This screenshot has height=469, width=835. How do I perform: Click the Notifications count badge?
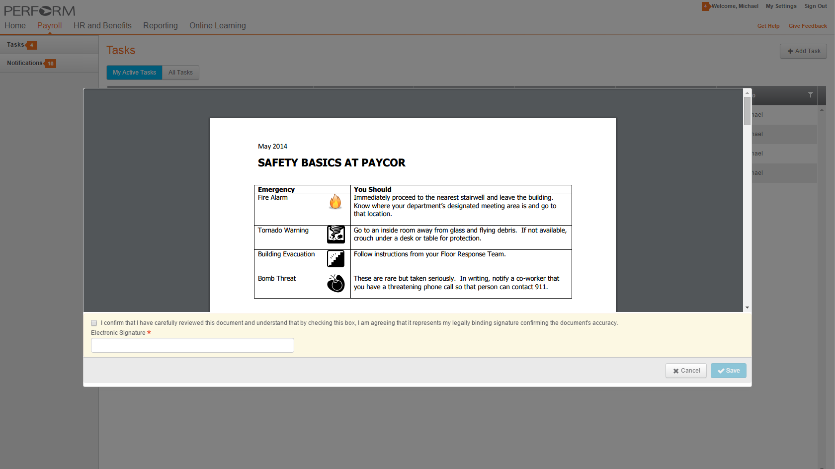(x=50, y=64)
